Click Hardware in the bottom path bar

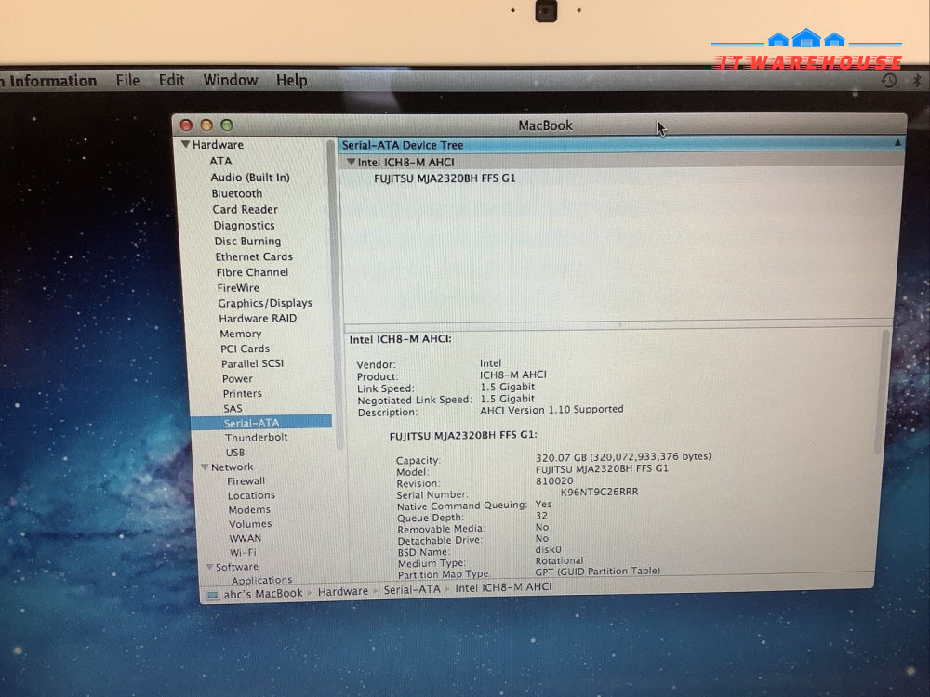point(343,591)
